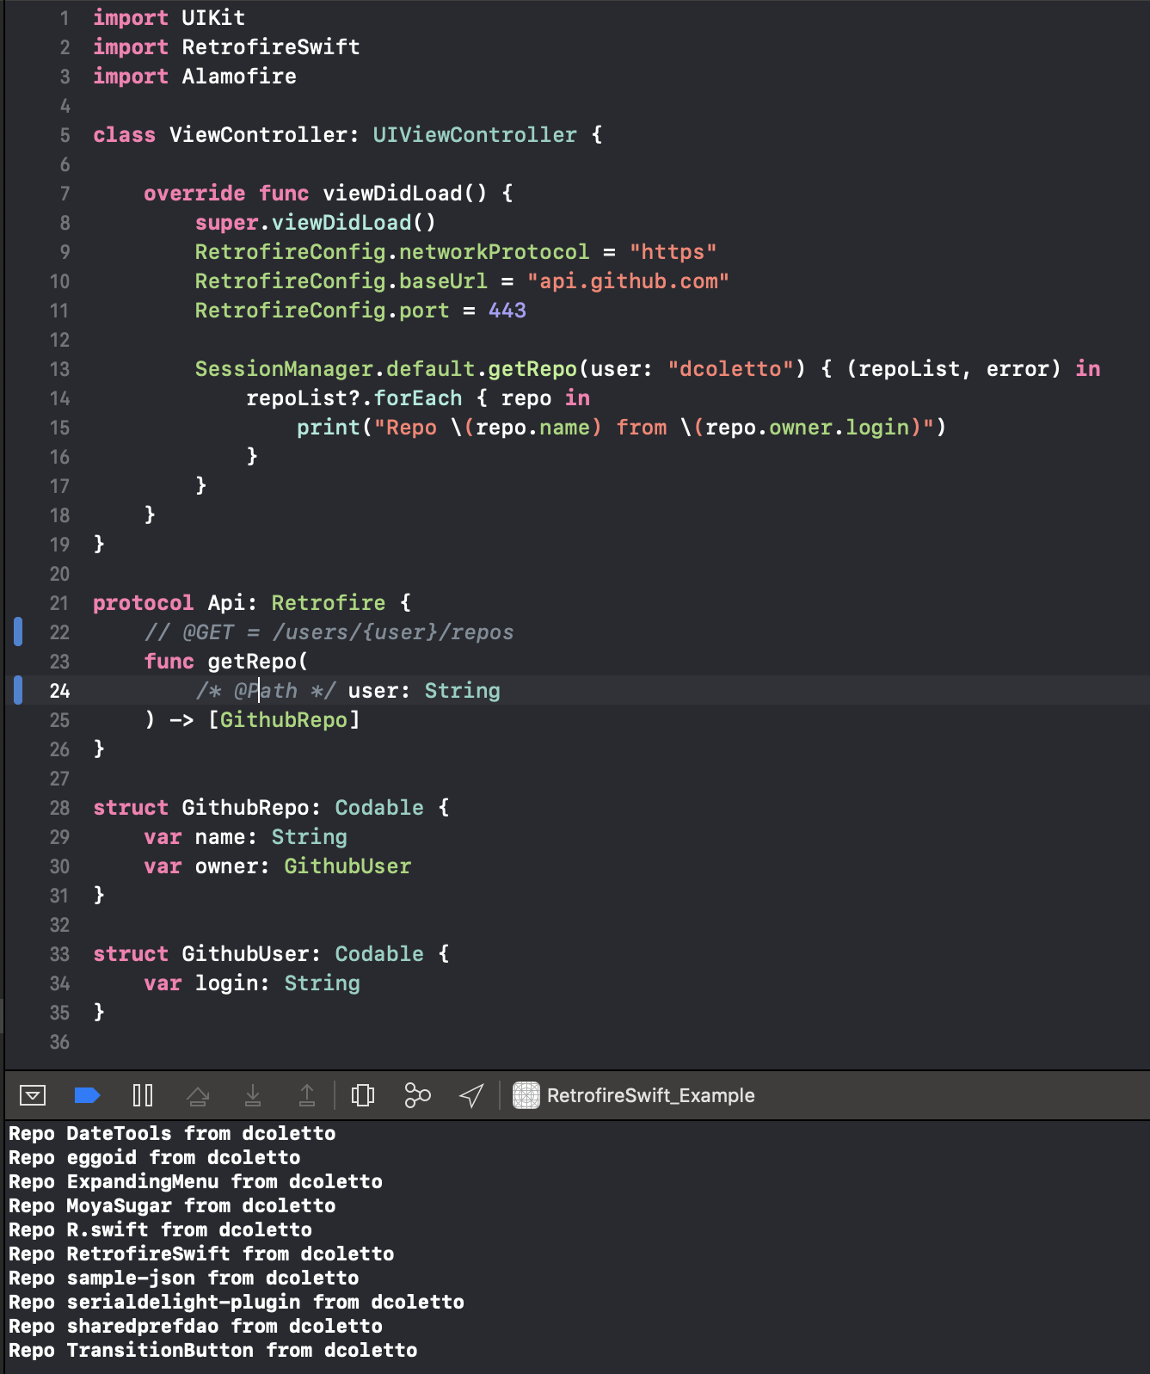
Task: Click 'forEach' on line 14
Action: [x=418, y=398]
